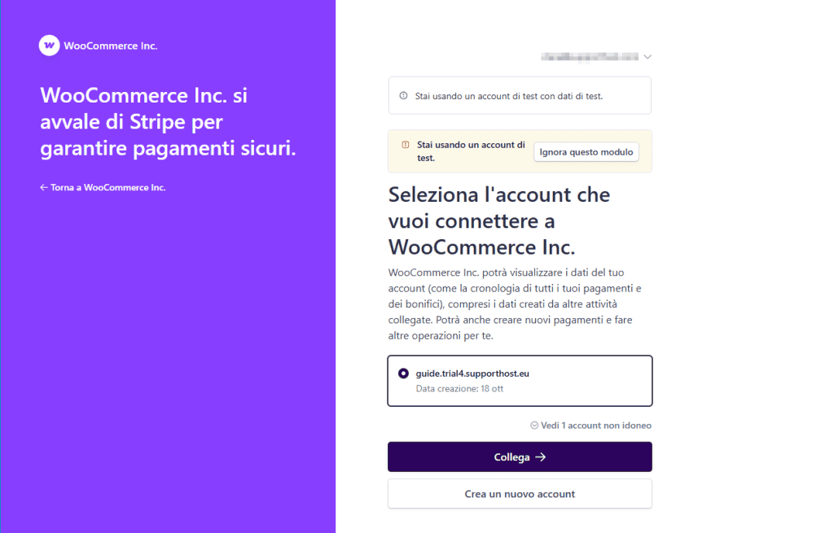Click the warning icon in the yellow banner

(x=405, y=146)
